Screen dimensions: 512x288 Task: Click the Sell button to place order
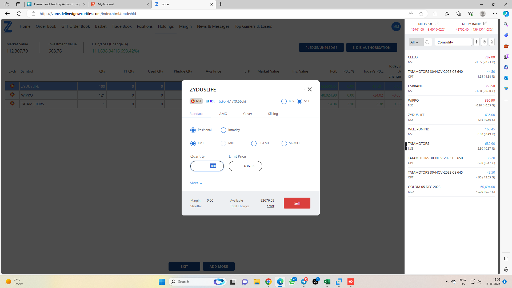click(x=297, y=203)
